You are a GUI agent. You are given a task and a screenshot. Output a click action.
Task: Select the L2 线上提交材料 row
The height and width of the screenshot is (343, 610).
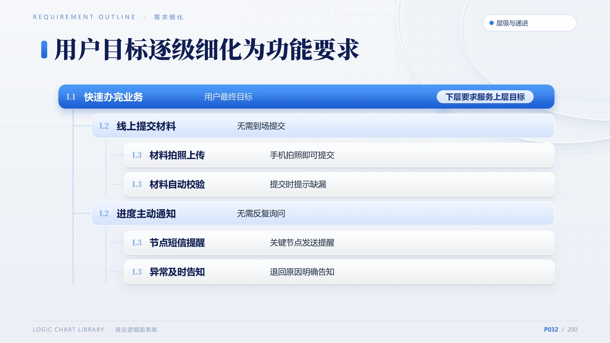click(x=323, y=126)
